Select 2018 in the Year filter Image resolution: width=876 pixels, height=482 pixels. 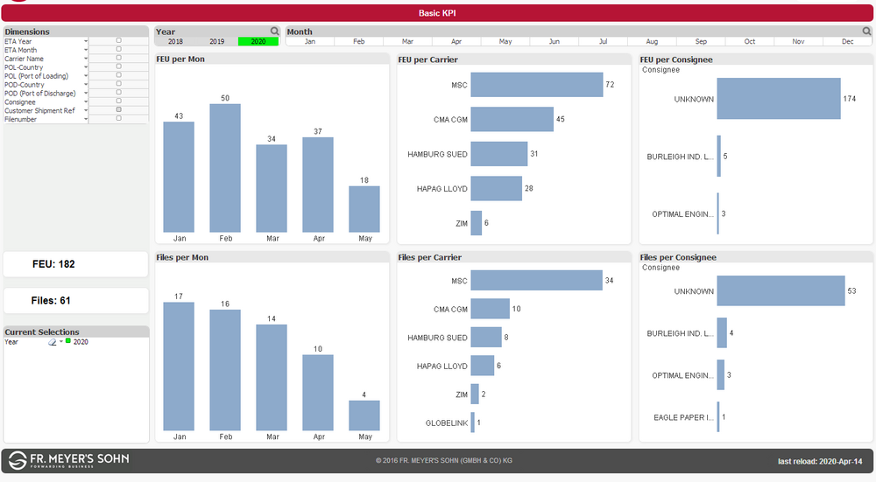click(175, 41)
